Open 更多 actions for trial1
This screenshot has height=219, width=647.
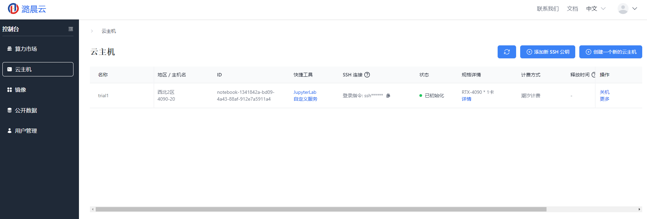pos(604,99)
